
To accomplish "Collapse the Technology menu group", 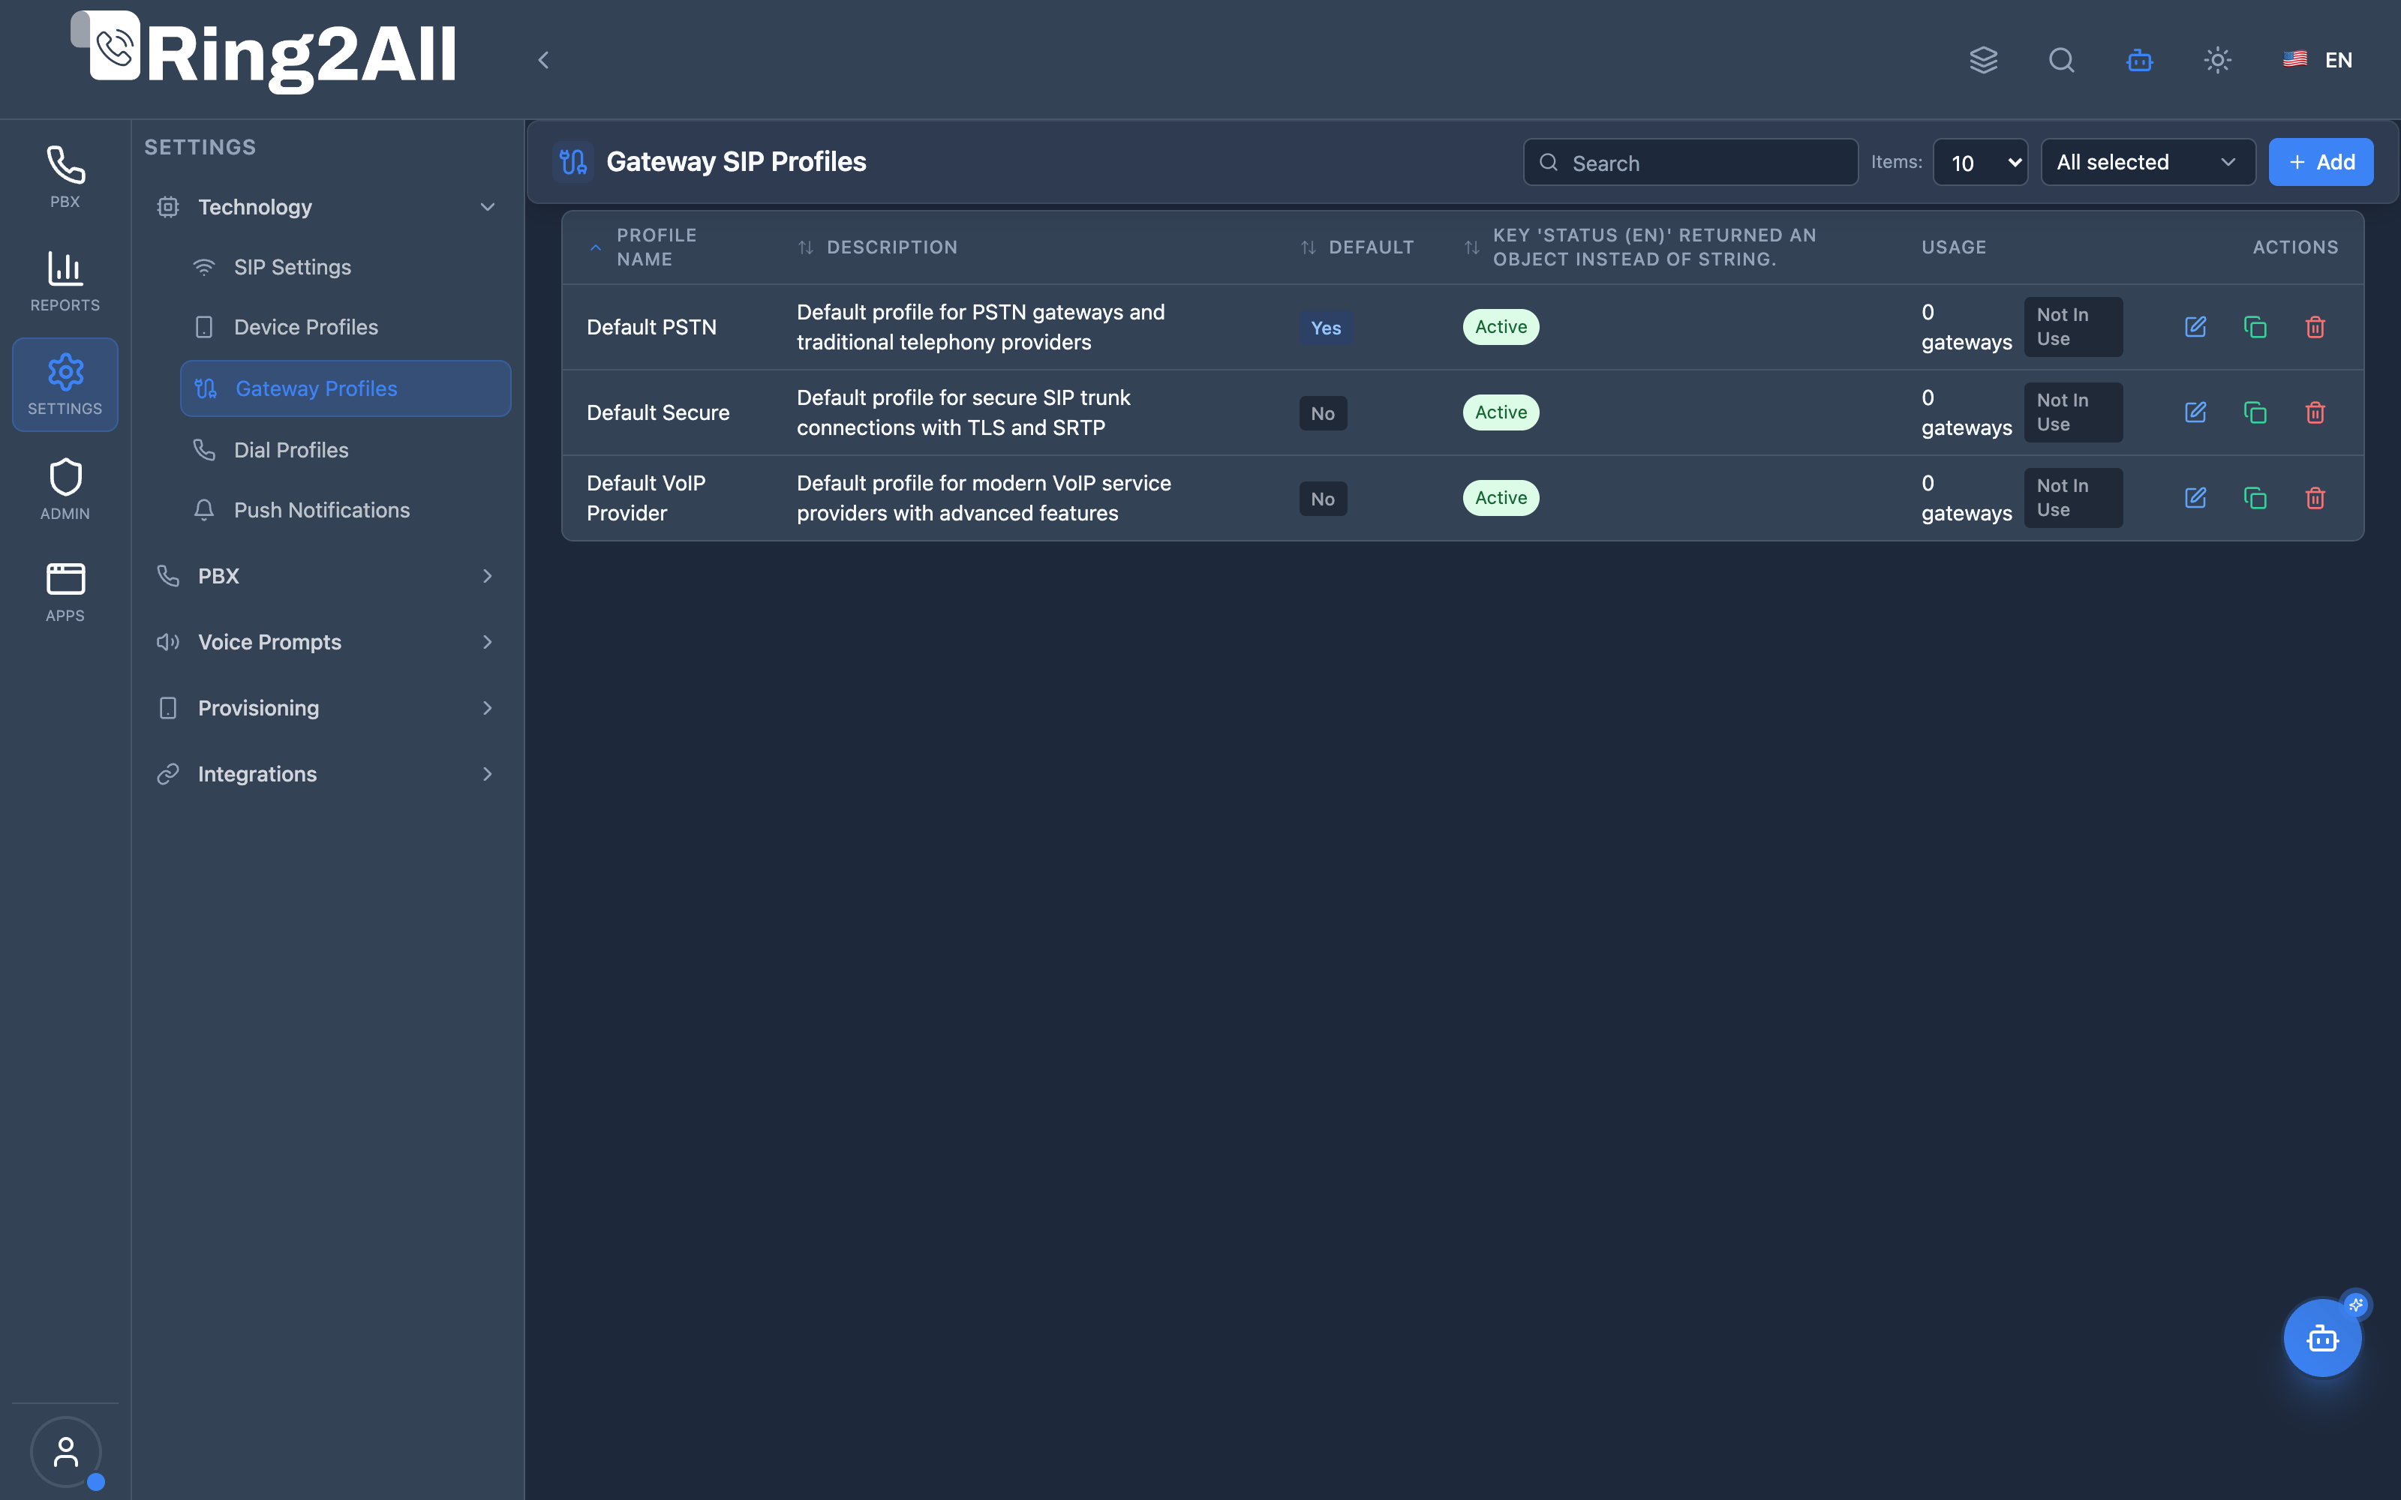I will 326,207.
